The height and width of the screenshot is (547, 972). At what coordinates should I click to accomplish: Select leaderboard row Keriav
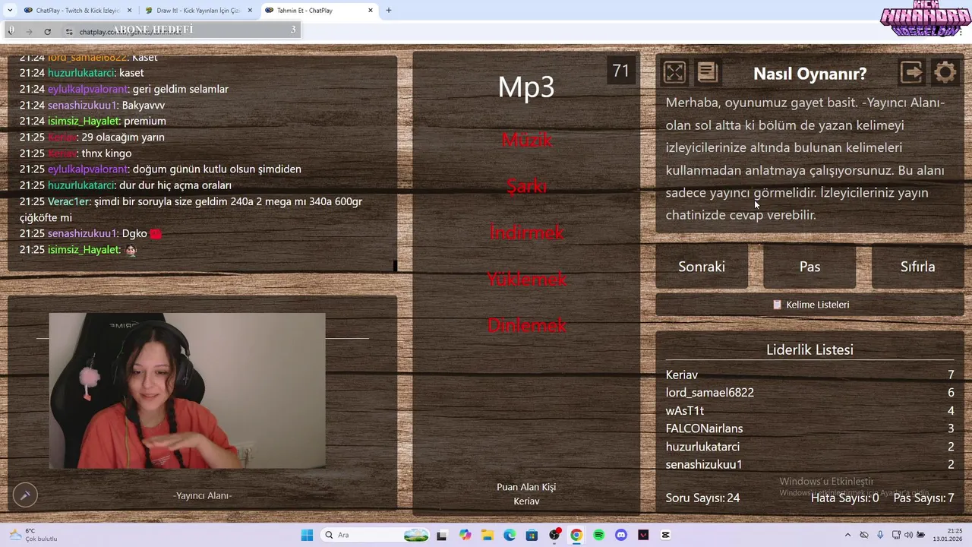809,375
